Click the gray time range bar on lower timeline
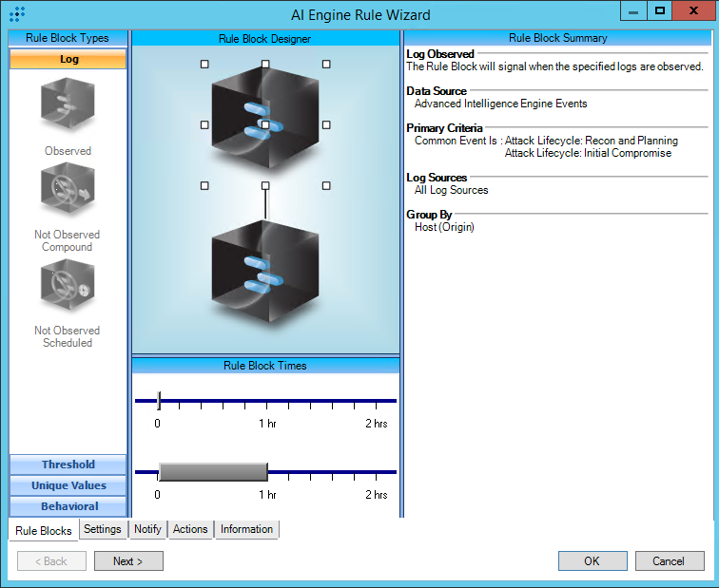This screenshot has height=588, width=719. [x=213, y=472]
